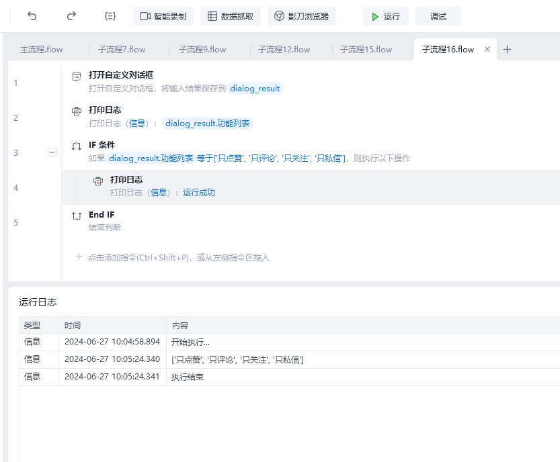Switch to 主流程.flow tab
The image size is (560, 462).
click(42, 50)
